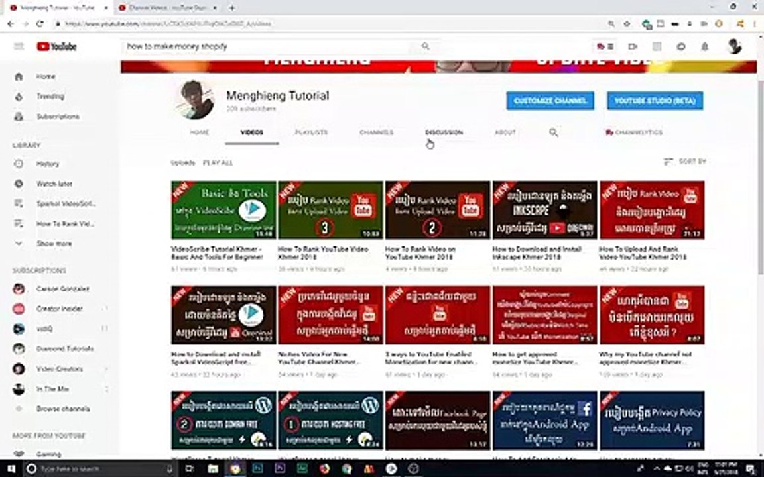Open the create video camera icon
Screen dimensions: 764x477
pyautogui.click(x=633, y=47)
